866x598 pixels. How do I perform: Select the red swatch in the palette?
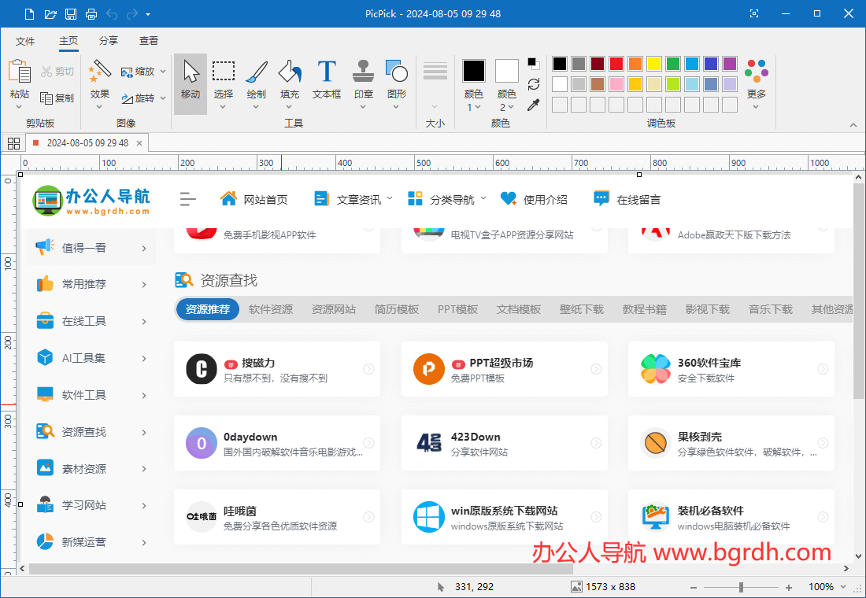[616, 63]
